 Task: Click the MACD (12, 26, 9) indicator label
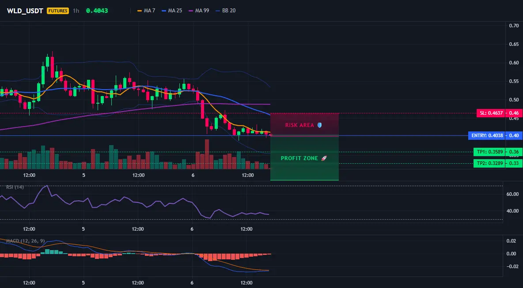click(25, 241)
